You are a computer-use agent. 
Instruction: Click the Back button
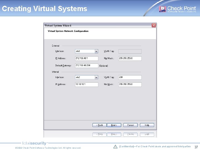[99, 125]
